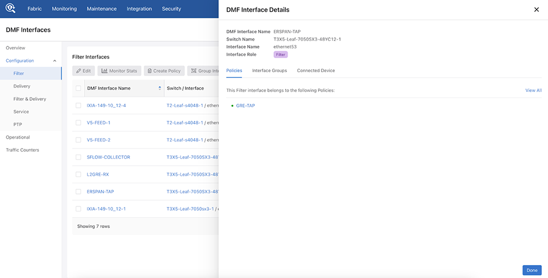Click the purple Filter role badge

(x=280, y=55)
